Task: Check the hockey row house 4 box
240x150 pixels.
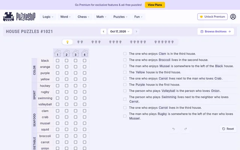Action: [x=84, y=86]
